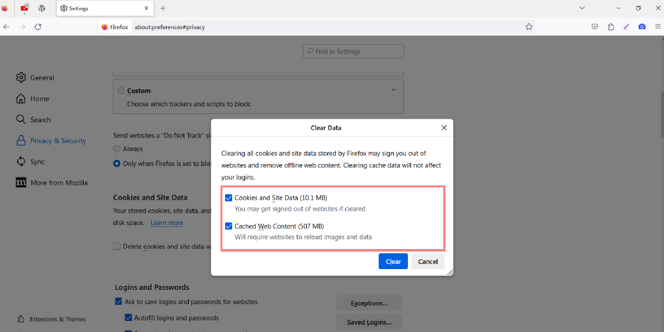The height and width of the screenshot is (332, 664).
Task: Close the Clear Data dialog with X
Action: click(x=444, y=128)
